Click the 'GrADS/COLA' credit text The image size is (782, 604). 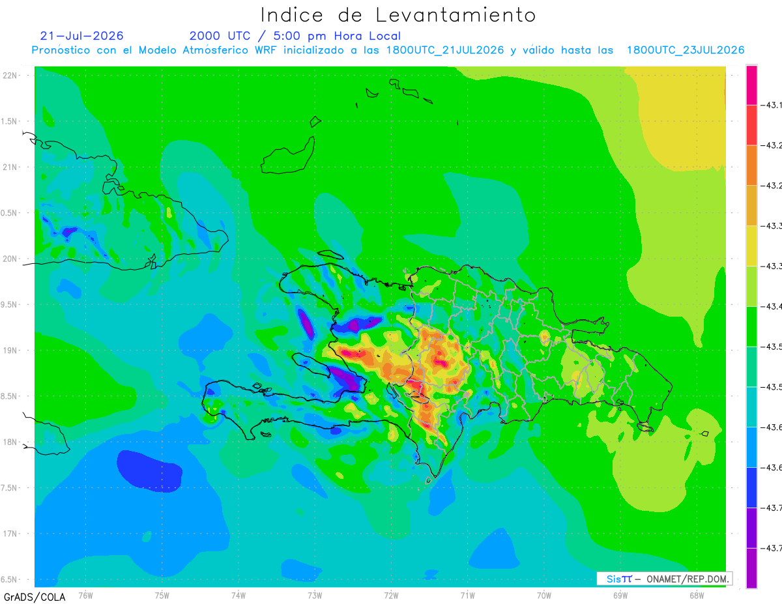point(35,597)
